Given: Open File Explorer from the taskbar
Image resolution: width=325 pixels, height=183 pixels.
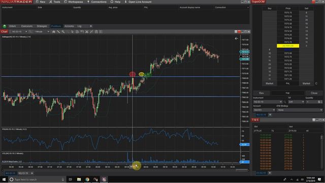Looking at the screenshot, I should (x=79, y=179).
